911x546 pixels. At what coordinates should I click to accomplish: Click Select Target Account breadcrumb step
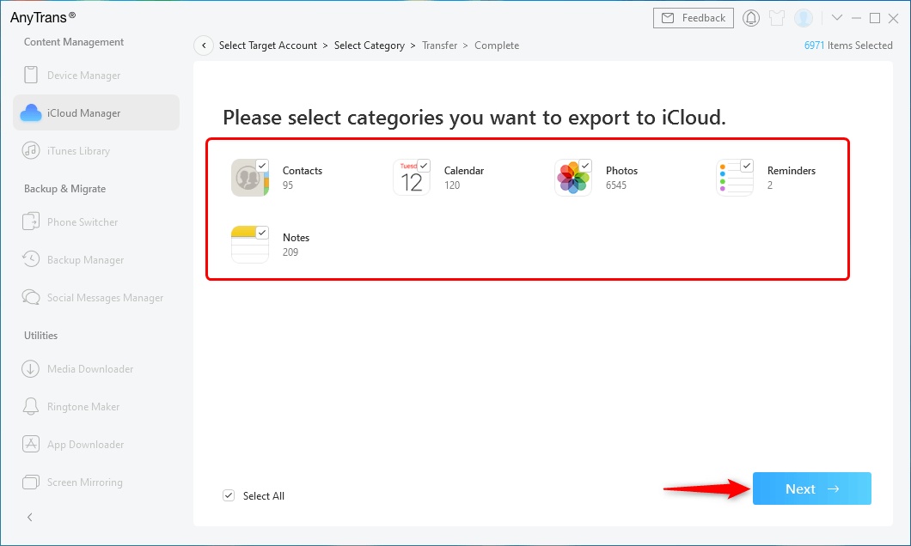(267, 45)
